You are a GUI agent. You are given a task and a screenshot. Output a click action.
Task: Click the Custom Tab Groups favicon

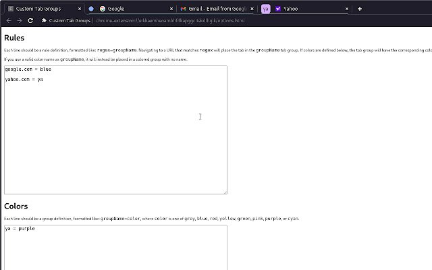(11, 9)
